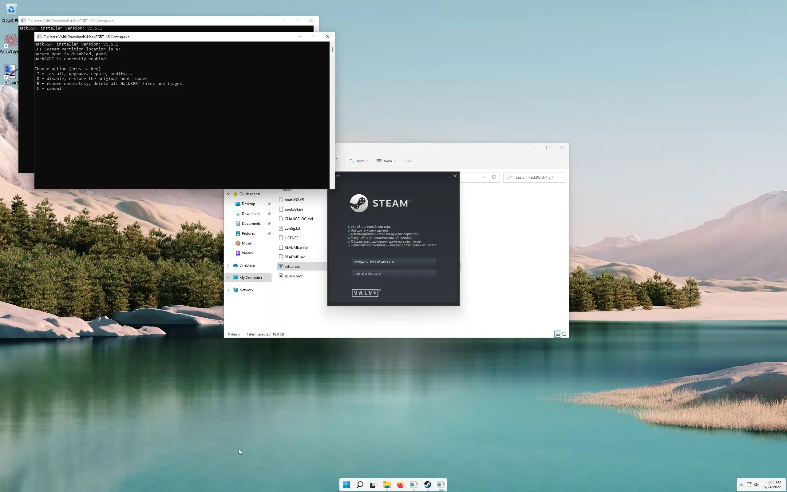Open the View dropdown menu
The image size is (787, 492).
pos(386,161)
